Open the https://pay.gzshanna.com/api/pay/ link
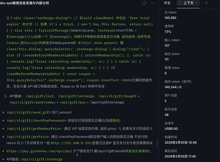The height and width of the screenshot is (162, 220). [39, 151]
